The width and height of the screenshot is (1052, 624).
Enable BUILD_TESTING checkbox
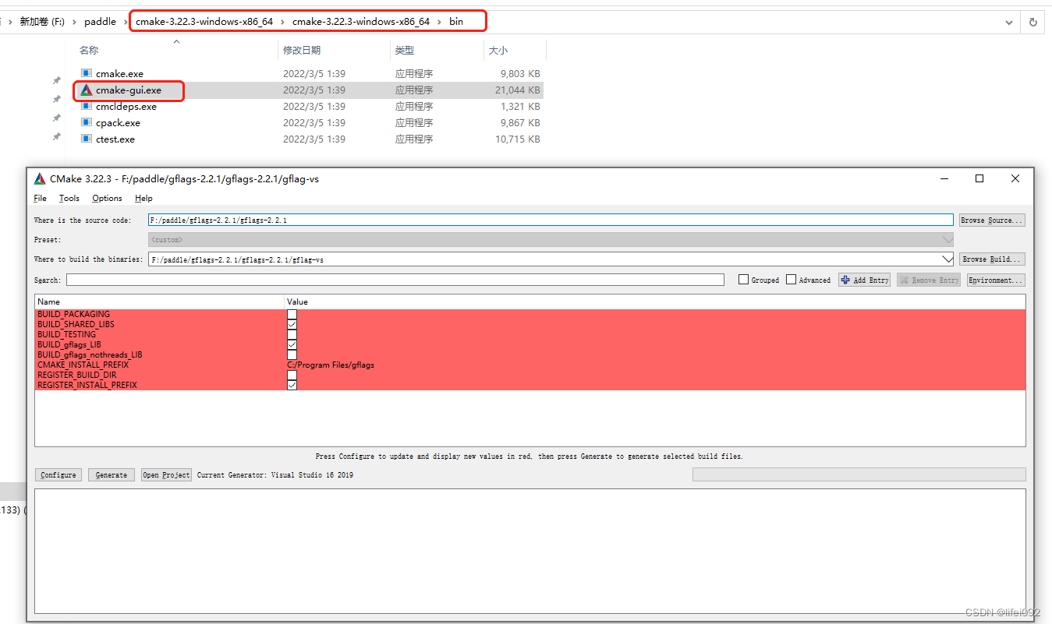click(292, 334)
